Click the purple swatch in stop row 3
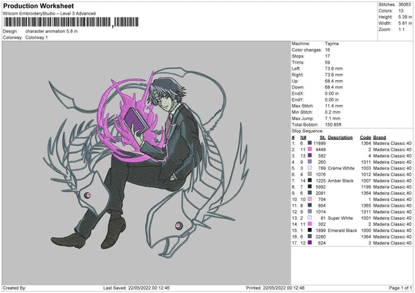This screenshot has width=415, height=293. 310,155
